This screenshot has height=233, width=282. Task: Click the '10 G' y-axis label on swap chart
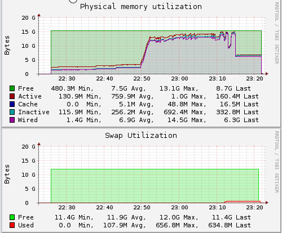tap(28, 175)
